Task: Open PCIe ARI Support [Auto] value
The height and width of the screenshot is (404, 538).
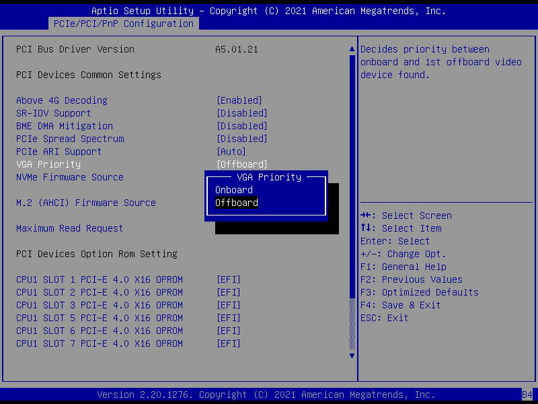Action: (x=231, y=151)
